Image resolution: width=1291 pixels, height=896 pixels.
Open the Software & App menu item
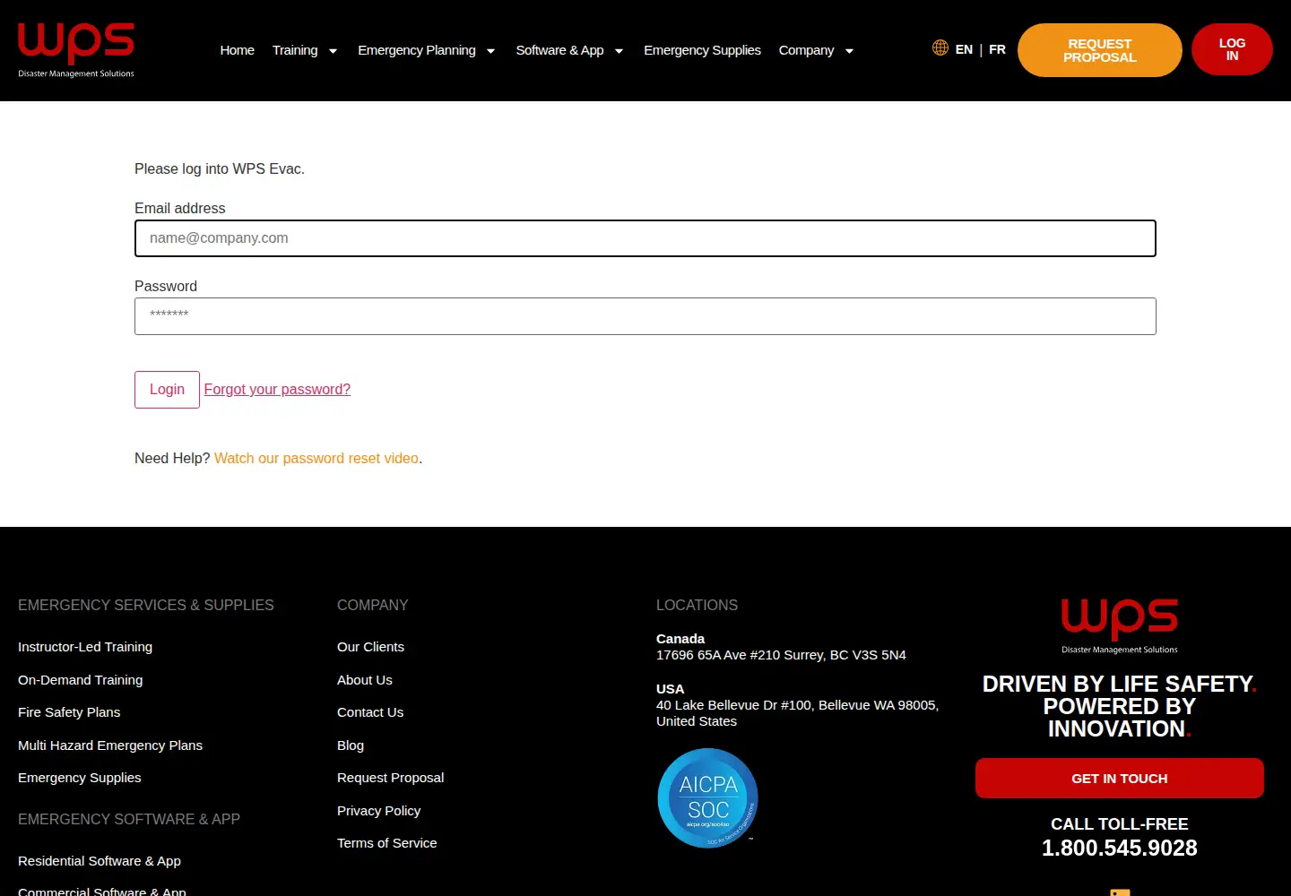point(559,50)
